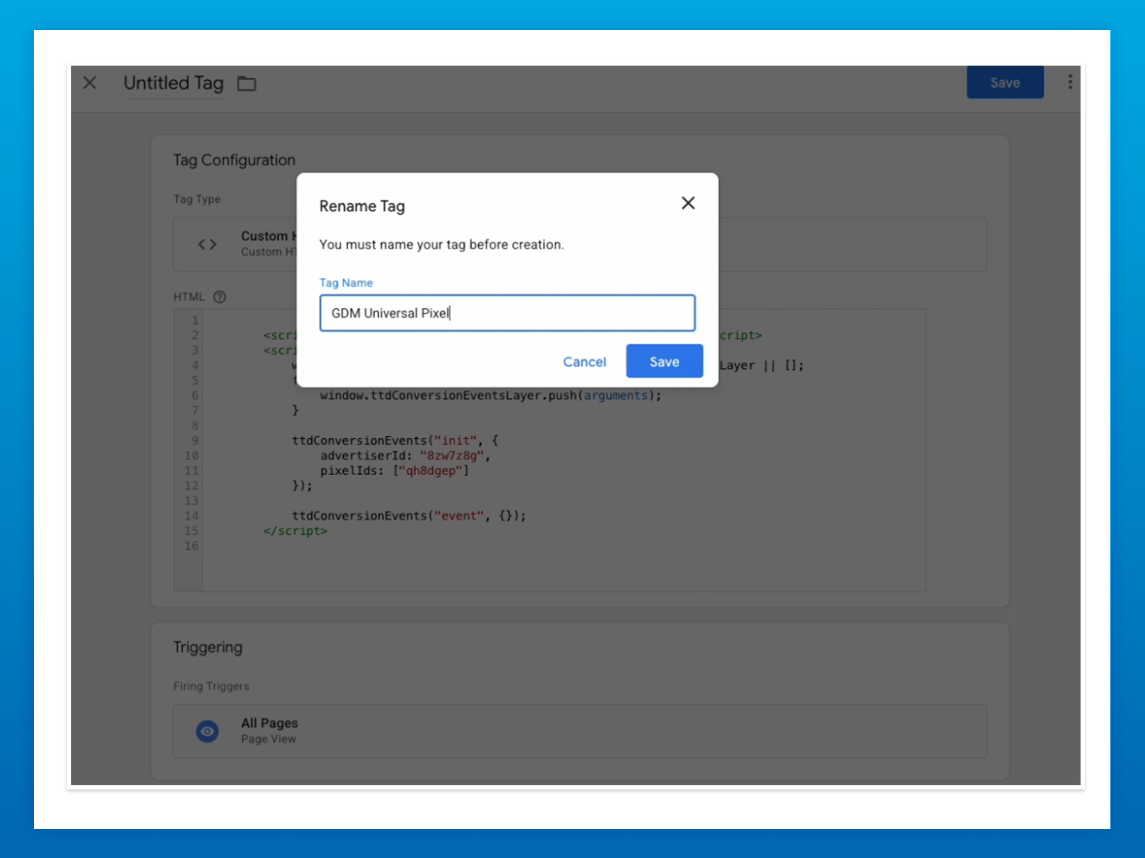Close the Rename Tag dialog
The height and width of the screenshot is (858, 1145).
coord(688,203)
